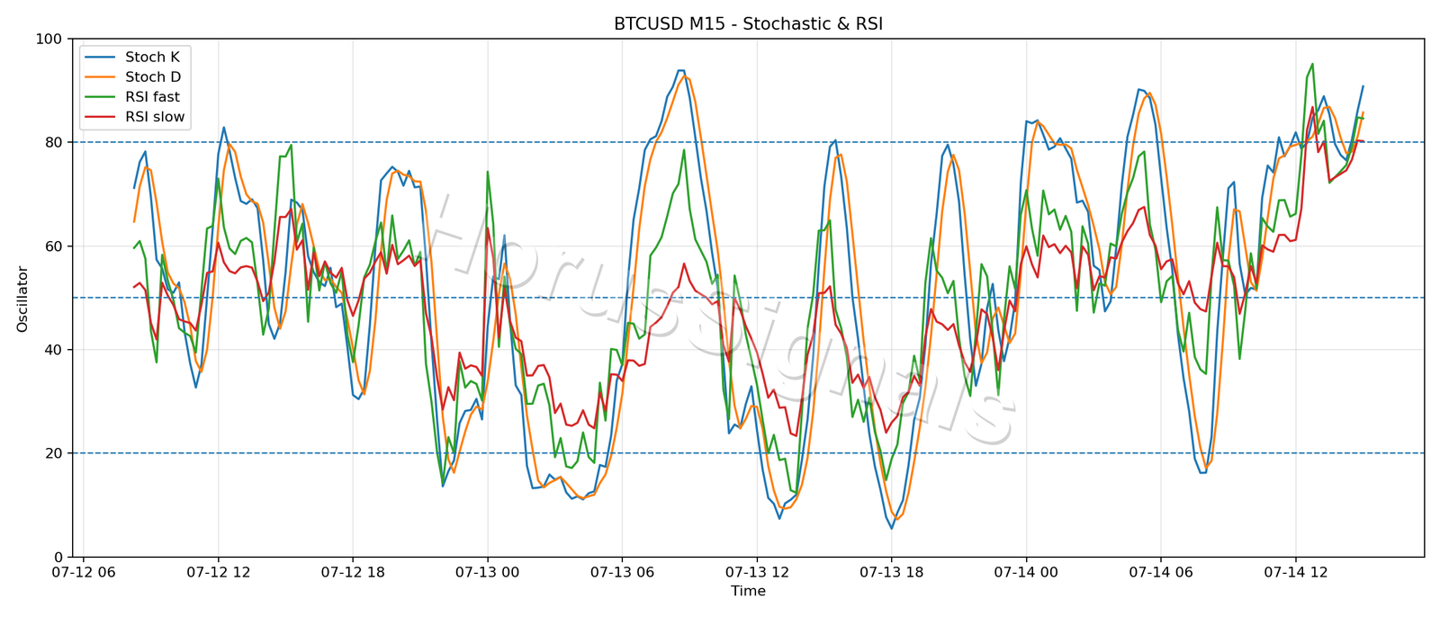Click the blue Stoch K legend line

click(x=101, y=58)
